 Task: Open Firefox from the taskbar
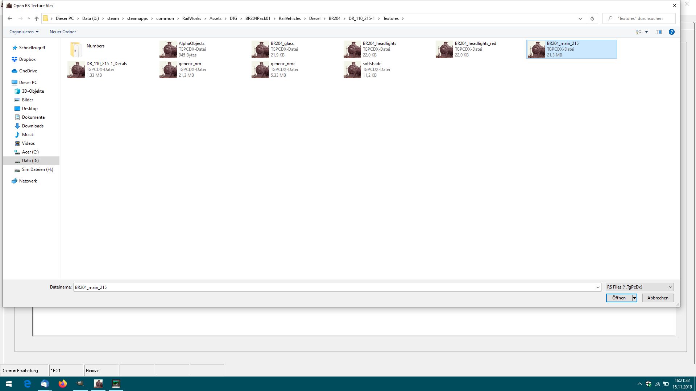coord(63,383)
